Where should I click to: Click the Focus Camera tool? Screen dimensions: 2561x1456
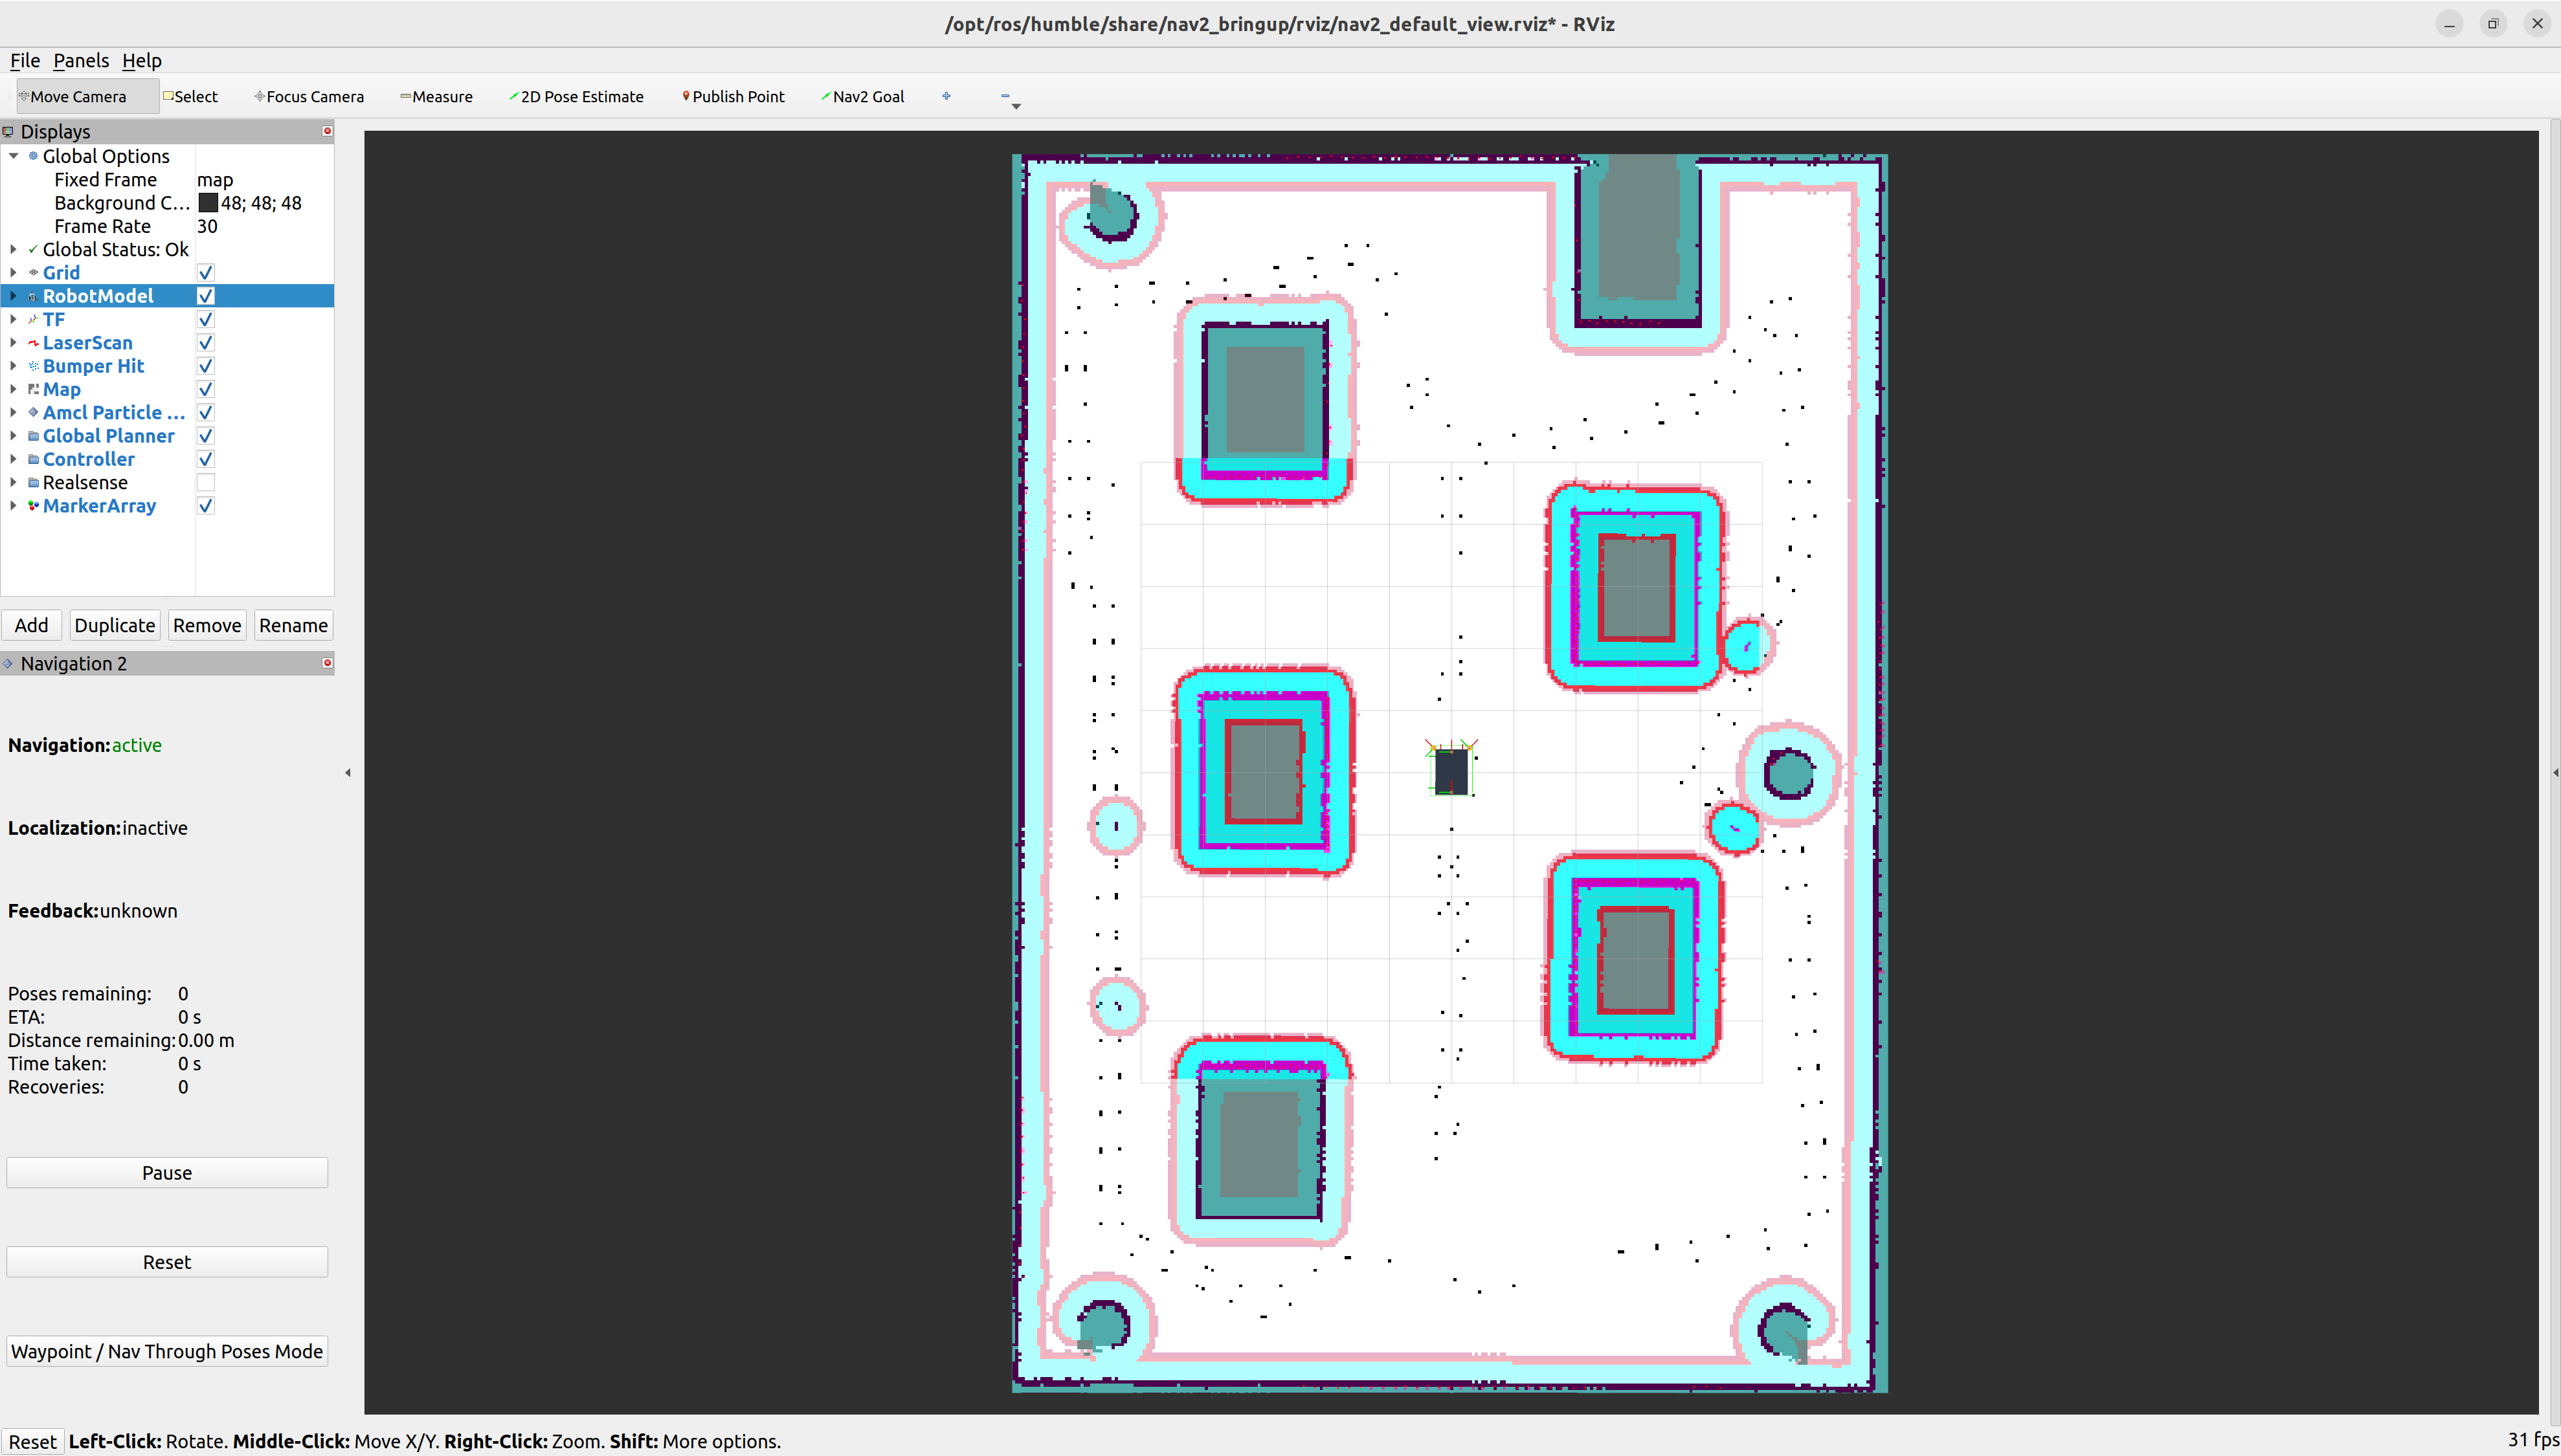[x=309, y=96]
